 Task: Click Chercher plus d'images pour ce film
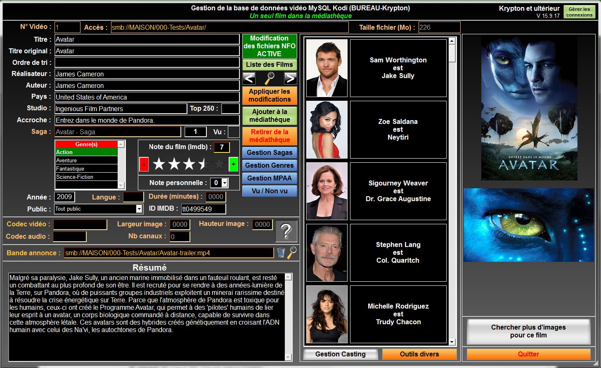click(528, 331)
